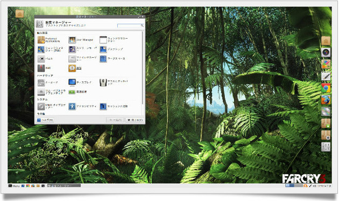Launch Firefox from the right dock
The height and width of the screenshot is (201, 339).
326,100
